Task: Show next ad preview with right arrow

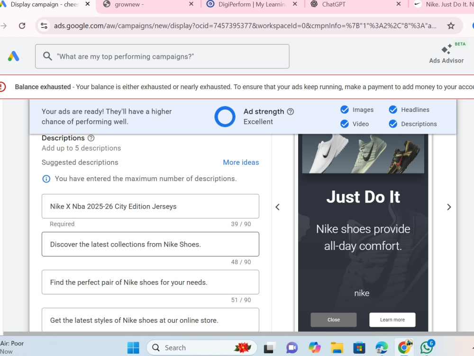Action: (449, 207)
